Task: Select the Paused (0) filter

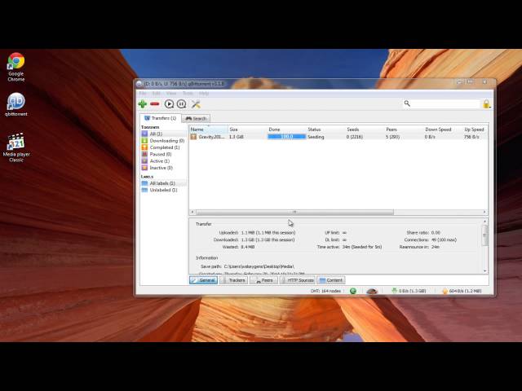Action: (x=163, y=154)
